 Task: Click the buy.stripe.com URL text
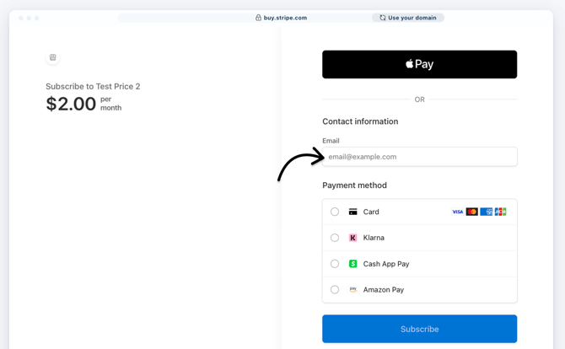(285, 18)
